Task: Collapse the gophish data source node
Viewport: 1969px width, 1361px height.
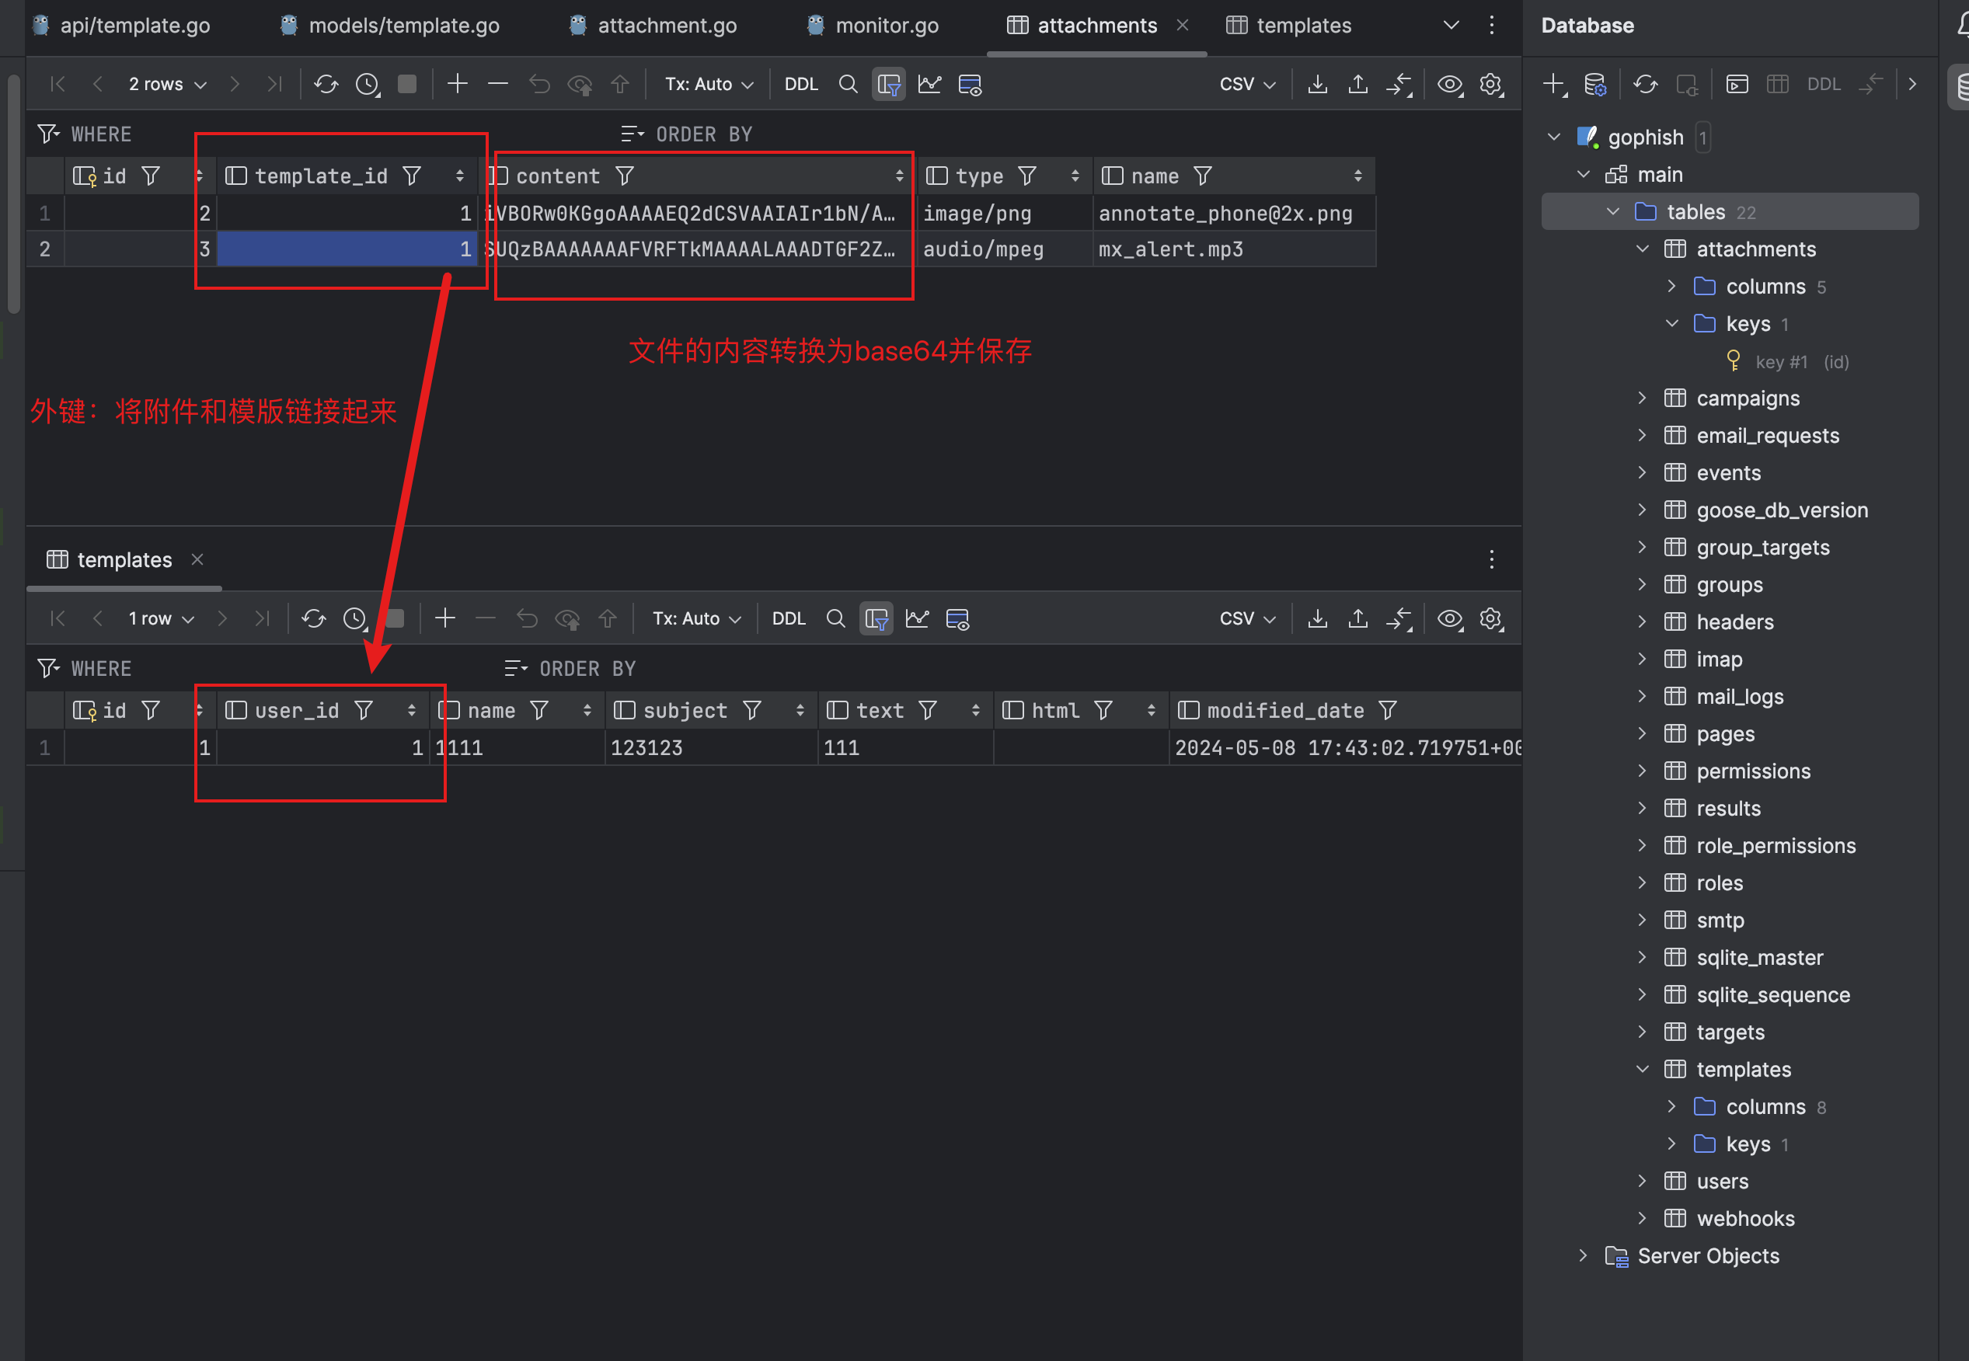Action: [1554, 137]
